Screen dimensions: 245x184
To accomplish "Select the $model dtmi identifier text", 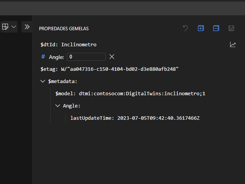I will click(x=142, y=94).
